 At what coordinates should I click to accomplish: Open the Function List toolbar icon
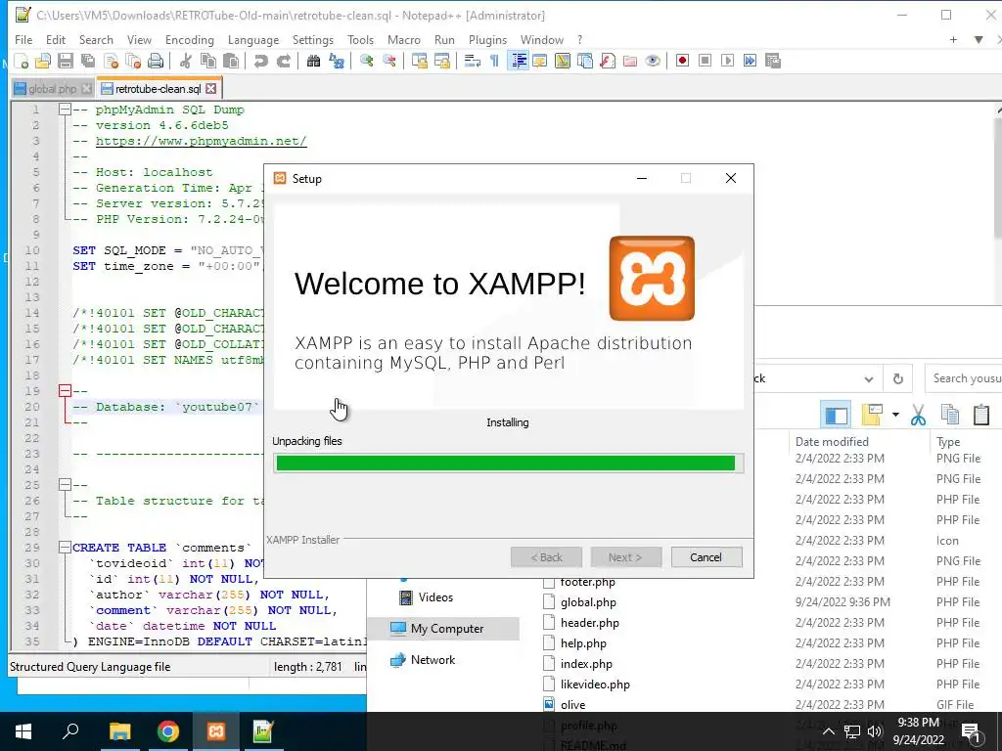pos(608,61)
